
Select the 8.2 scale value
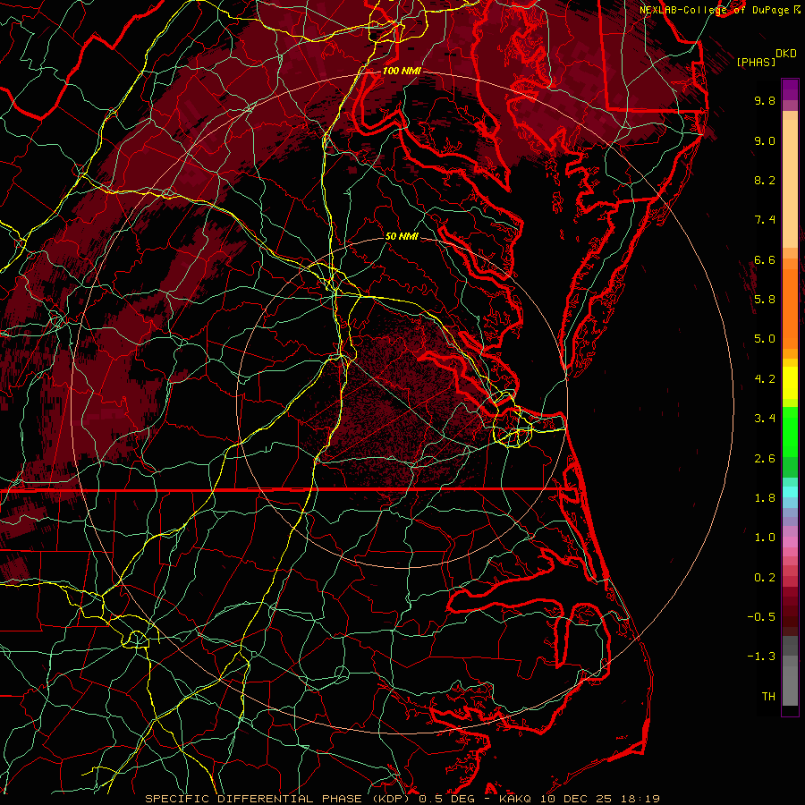[x=765, y=180]
